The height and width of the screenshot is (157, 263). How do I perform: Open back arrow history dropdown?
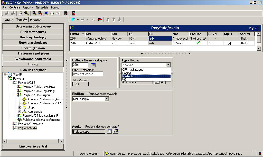78,20
